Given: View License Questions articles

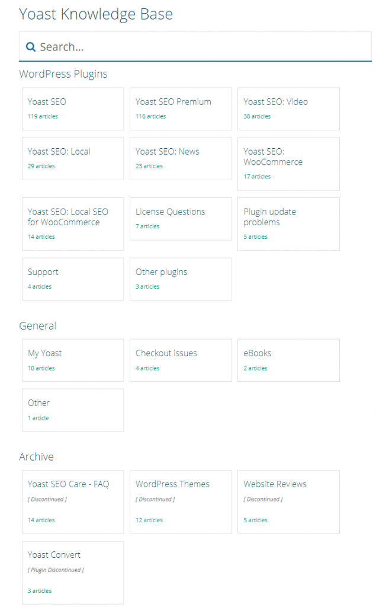Looking at the screenshot, I should pyautogui.click(x=181, y=219).
